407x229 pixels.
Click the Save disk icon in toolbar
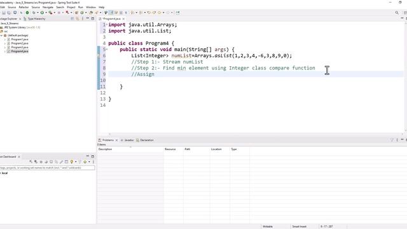click(4, 13)
